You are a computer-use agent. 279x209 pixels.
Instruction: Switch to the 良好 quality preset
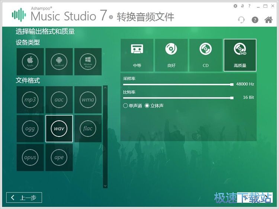pyautogui.click(x=171, y=55)
